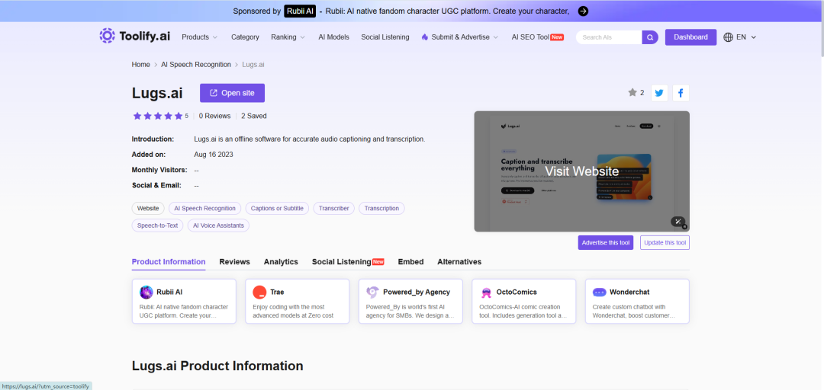
Task: Click the search magnifier button
Action: [x=650, y=37]
